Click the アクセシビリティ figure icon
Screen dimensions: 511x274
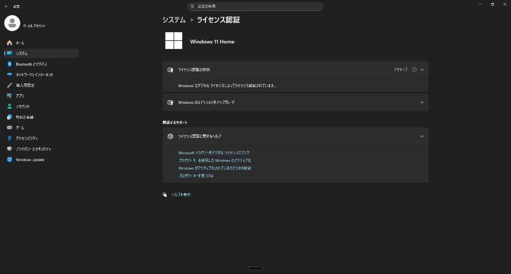pos(9,138)
